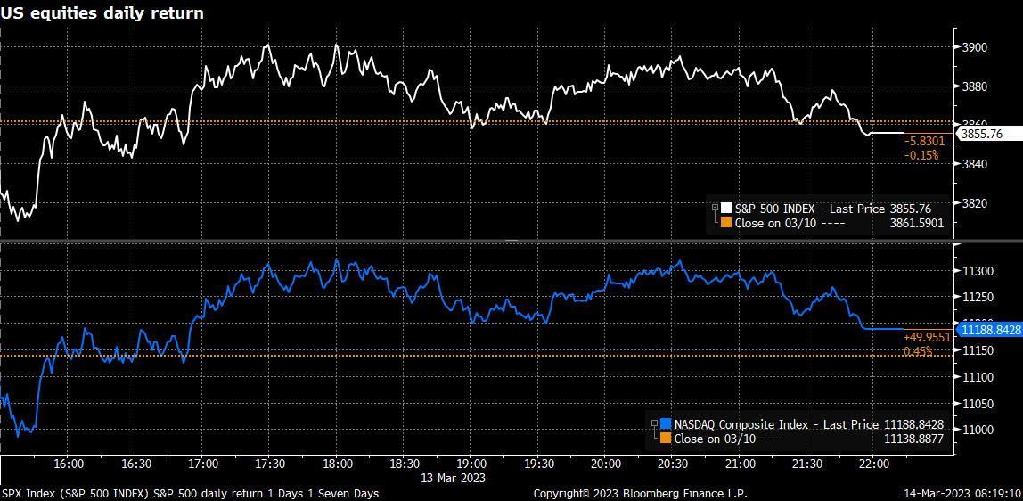Click the +49.9551 change label
This screenshot has width=1023, height=501.
click(x=927, y=337)
